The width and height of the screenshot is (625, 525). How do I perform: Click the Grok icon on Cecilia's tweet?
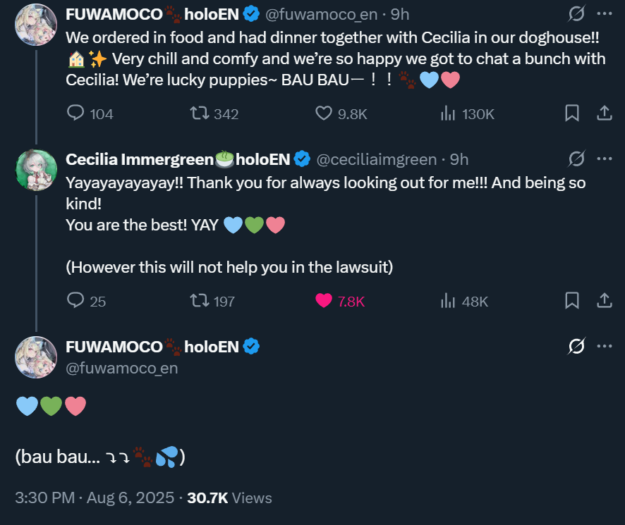click(576, 159)
